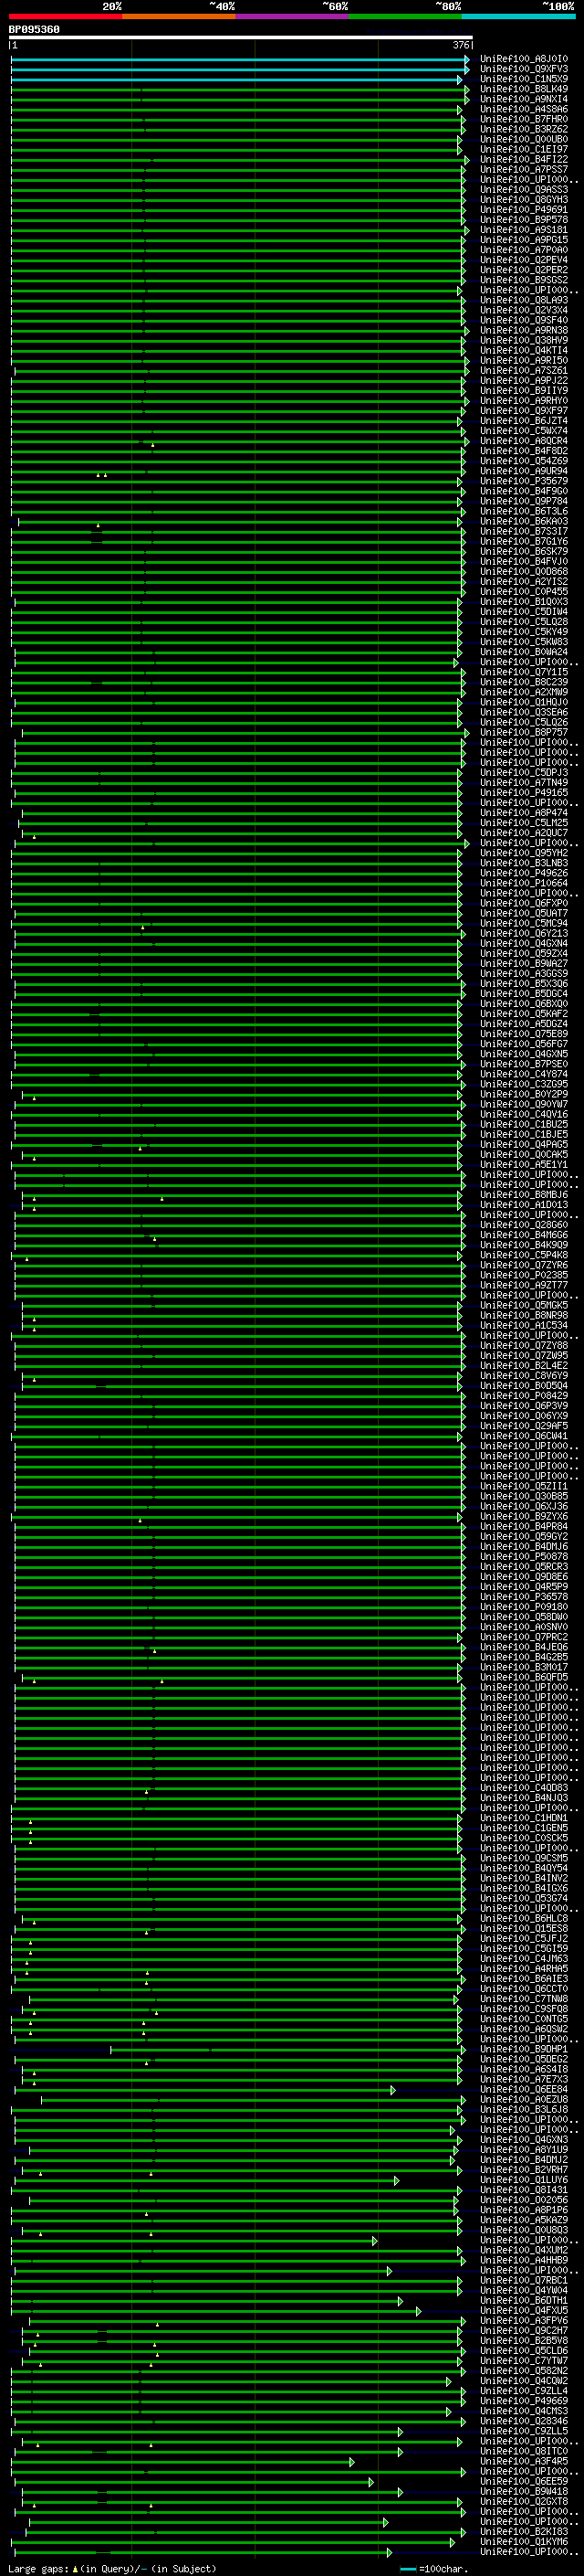Select hit UniRef100_B8MBJ6
This screenshot has width=584, height=2576.
coord(523,1194)
